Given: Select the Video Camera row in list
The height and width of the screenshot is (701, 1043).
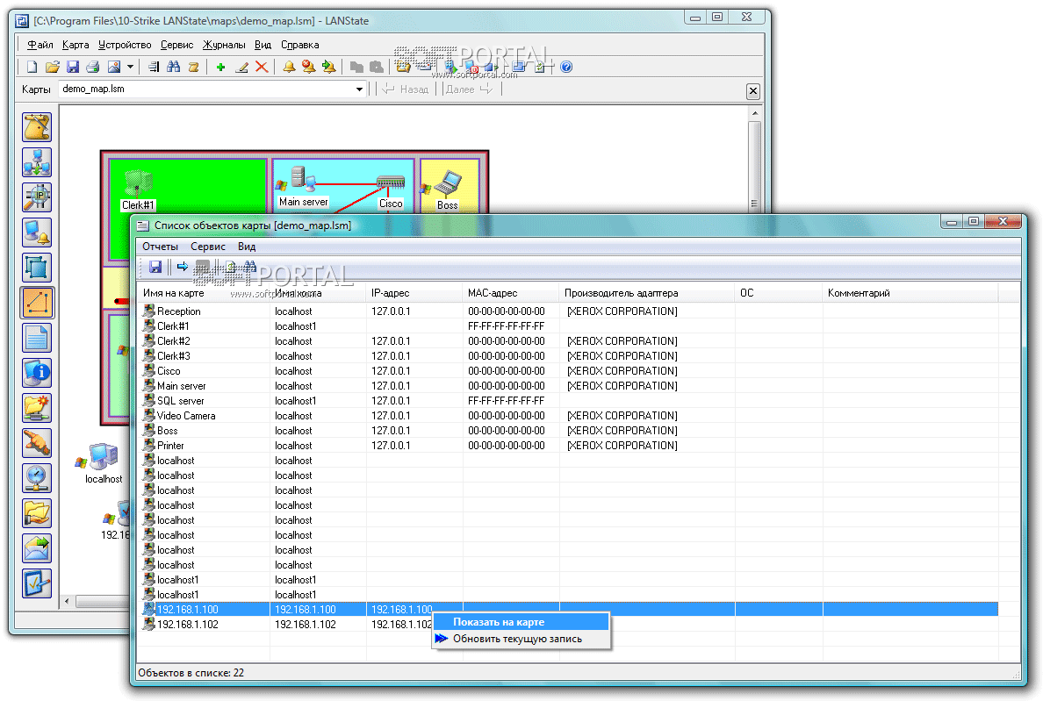Looking at the screenshot, I should pyautogui.click(x=186, y=416).
